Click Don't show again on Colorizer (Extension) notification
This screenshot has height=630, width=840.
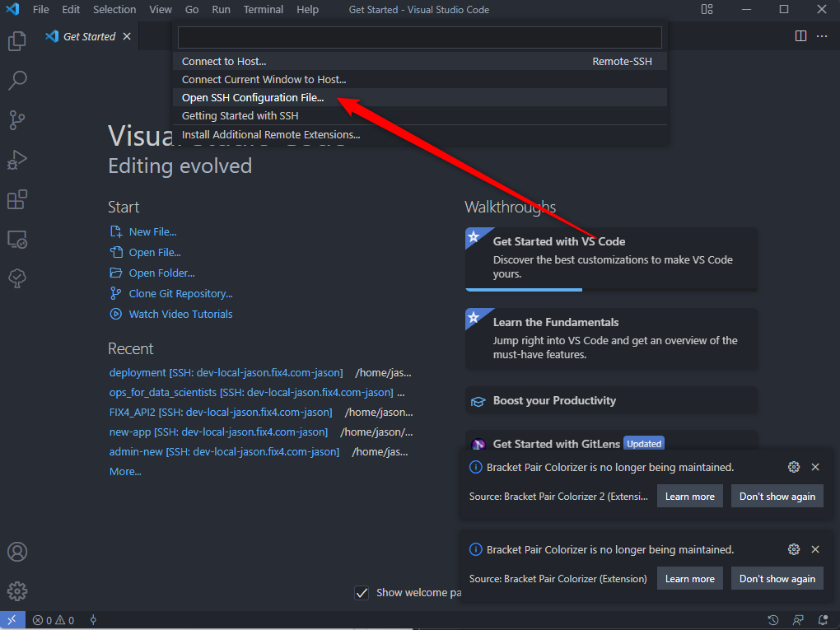coord(777,579)
